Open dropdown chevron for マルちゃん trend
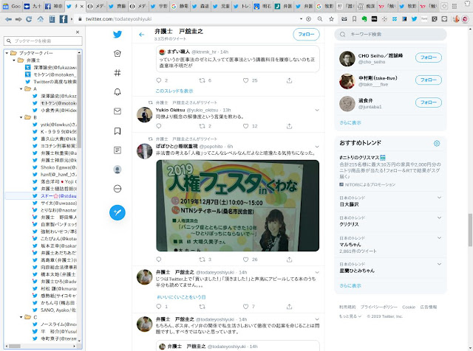 pyautogui.click(x=439, y=238)
